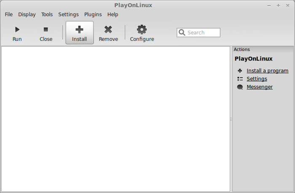The width and height of the screenshot is (295, 193).
Task: Click the pane splitter handle beside Actions
Action: [231, 119]
